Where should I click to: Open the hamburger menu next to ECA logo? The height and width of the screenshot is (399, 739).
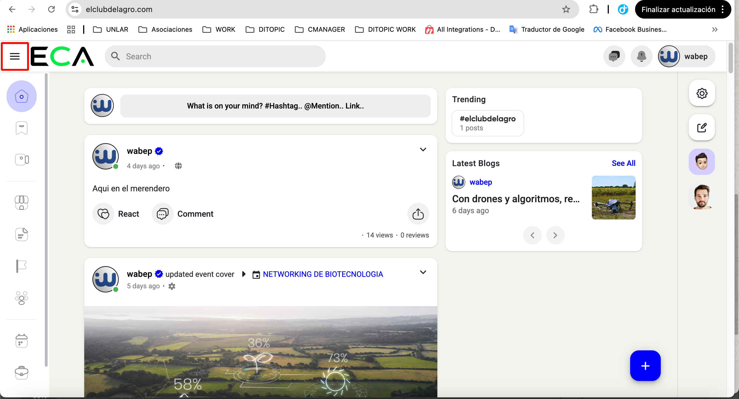(14, 56)
